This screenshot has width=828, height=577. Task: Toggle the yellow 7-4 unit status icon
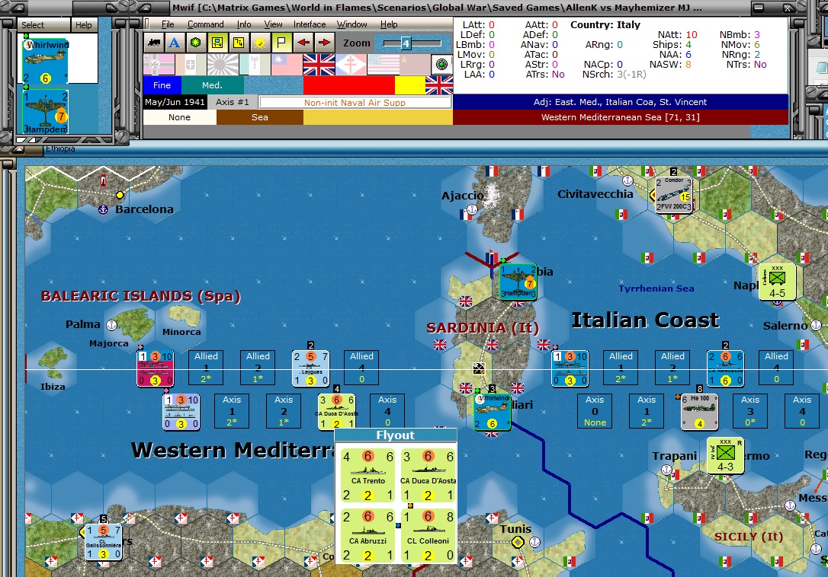pos(239,43)
